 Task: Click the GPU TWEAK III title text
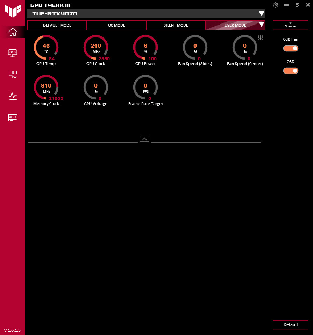pos(50,5)
